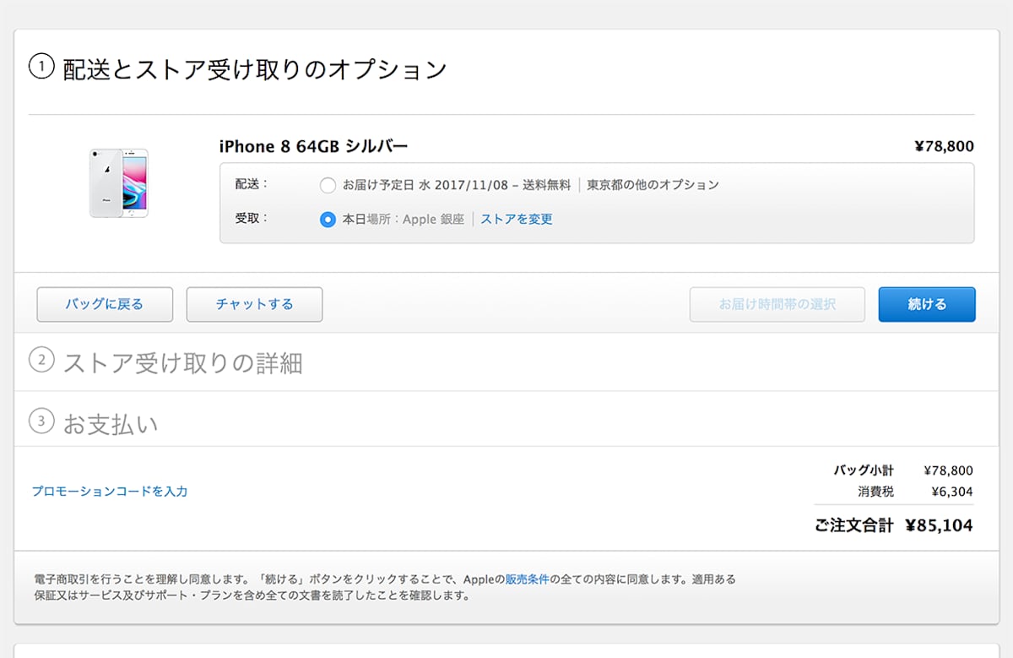This screenshot has width=1013, height=658.
Task: Open プロモーションコードを入力 link
Action: pos(110,491)
